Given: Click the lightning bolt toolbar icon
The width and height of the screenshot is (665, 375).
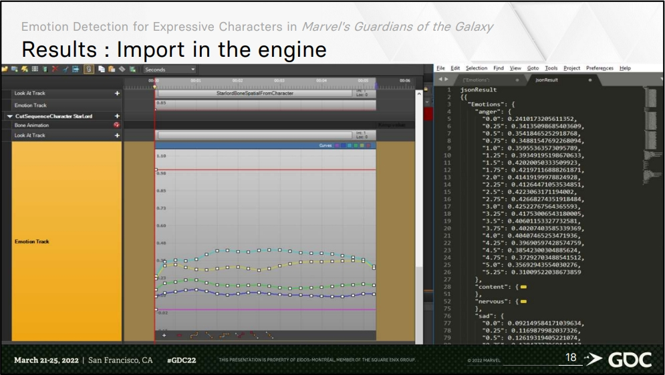Looking at the screenshot, I should click(25, 69).
